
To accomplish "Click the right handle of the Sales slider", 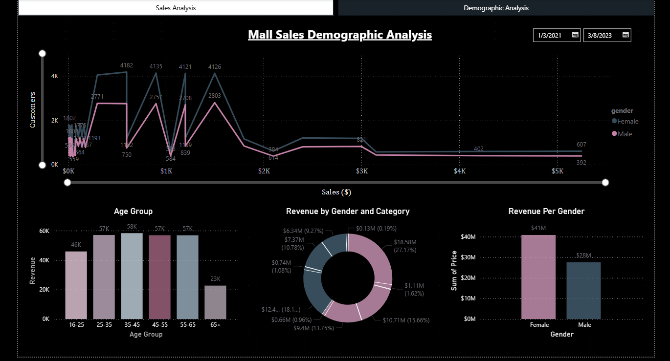I will (605, 182).
